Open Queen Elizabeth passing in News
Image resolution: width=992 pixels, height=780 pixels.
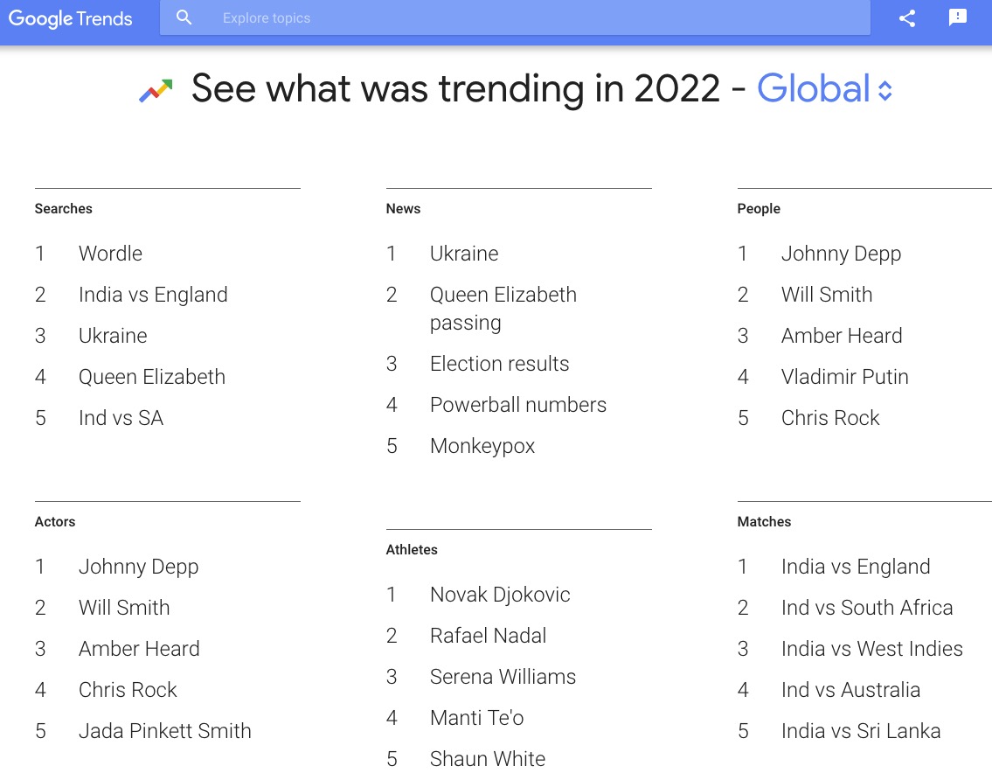point(503,309)
